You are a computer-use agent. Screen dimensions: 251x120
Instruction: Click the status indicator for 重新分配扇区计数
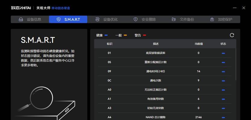click(x=223, y=62)
